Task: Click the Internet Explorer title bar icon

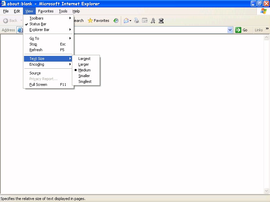Action: click(x=3, y=3)
